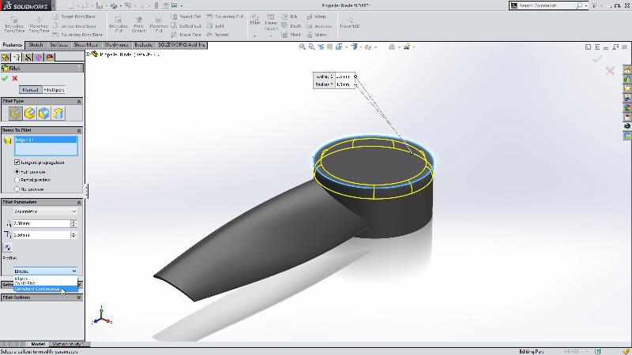The height and width of the screenshot is (355, 632).
Task: Open the Motion Study tab at bottom
Action: [x=68, y=344]
